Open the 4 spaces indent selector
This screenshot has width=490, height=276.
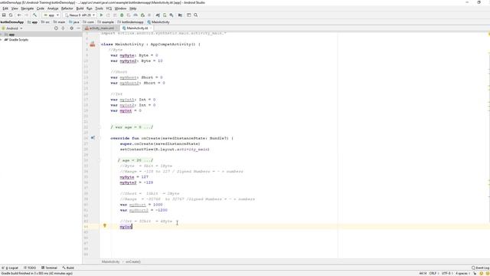(462, 273)
